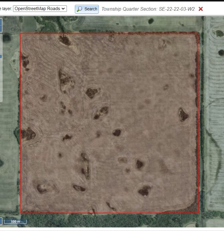Click the text 'Township Quarter Section: SE-22-22-03-W2'
The height and width of the screenshot is (231, 224).
tap(148, 9)
